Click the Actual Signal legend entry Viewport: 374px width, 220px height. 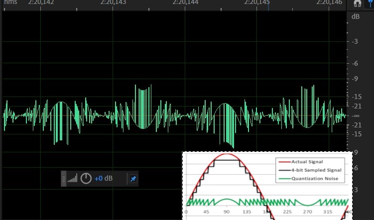coord(300,162)
